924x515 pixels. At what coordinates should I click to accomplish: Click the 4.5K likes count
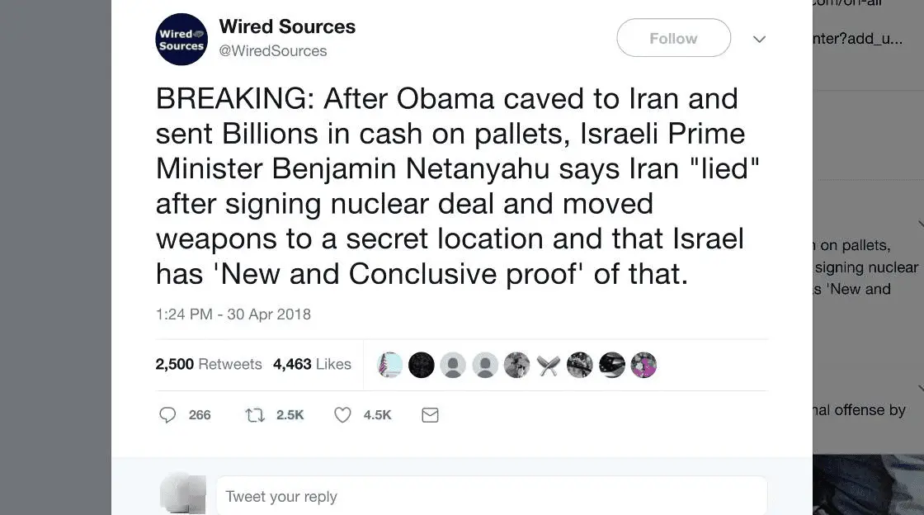tap(377, 415)
